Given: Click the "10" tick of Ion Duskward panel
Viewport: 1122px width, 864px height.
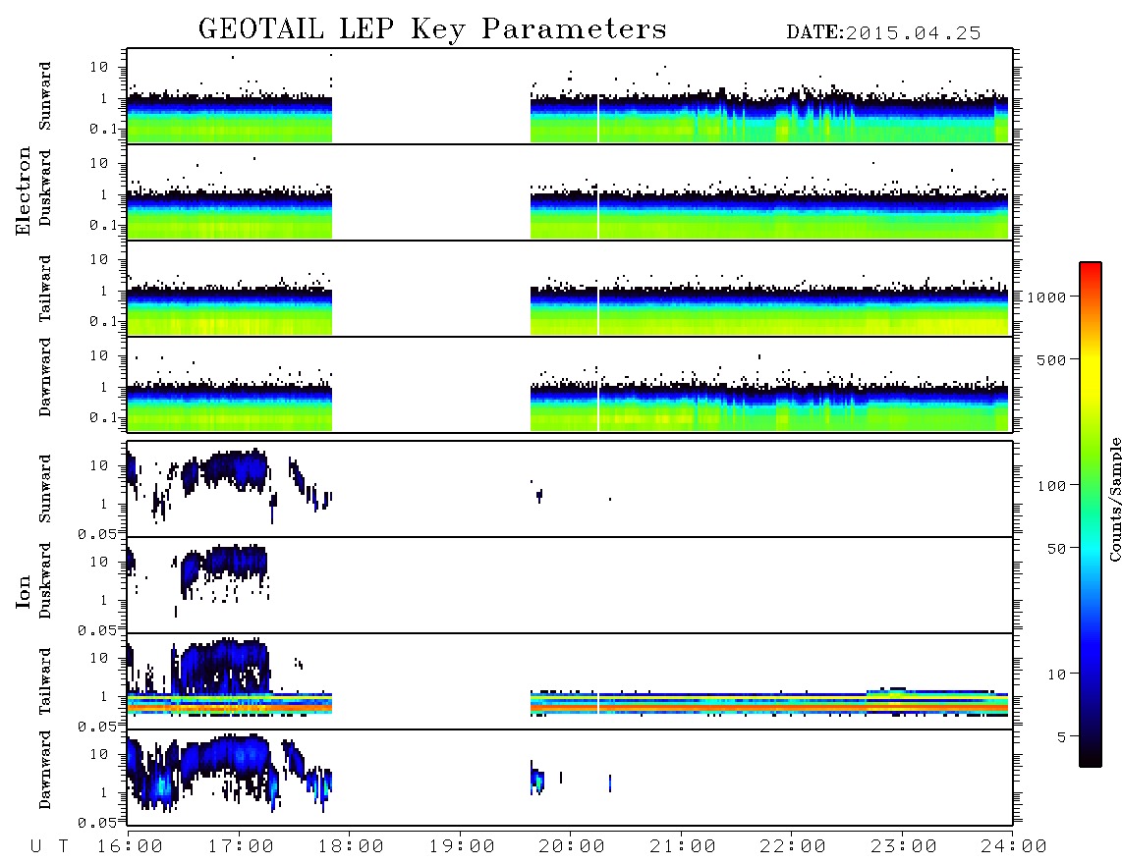Looking at the screenshot, I should tap(99, 562).
